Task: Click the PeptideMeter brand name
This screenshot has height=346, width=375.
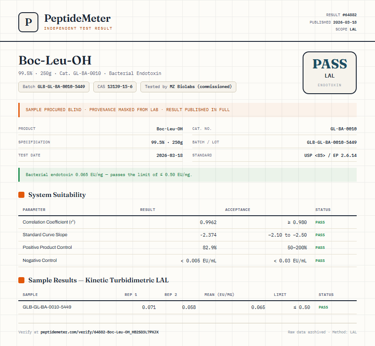Action: tap(78, 18)
